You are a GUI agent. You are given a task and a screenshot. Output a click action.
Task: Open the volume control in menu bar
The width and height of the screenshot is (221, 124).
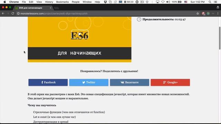[168, 2]
